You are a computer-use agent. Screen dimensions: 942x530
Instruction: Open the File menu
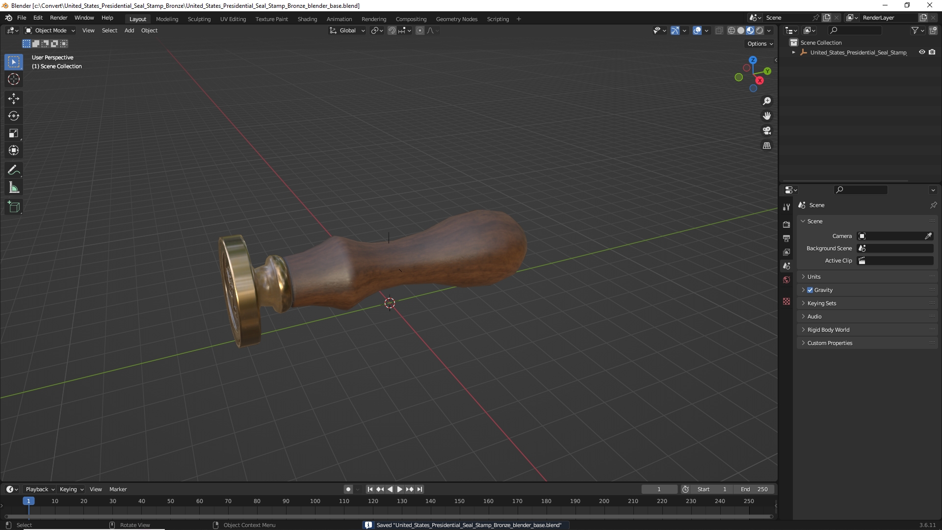coord(22,18)
